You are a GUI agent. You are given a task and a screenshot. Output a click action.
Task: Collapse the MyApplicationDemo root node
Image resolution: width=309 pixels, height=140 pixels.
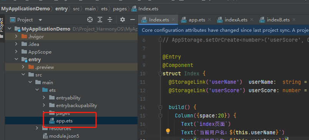[x=9, y=29]
